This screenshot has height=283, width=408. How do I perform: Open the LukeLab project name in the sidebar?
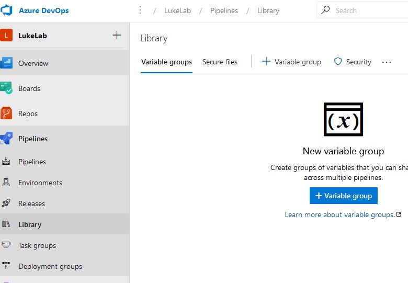pyautogui.click(x=32, y=36)
